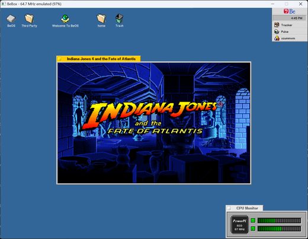Click the BeBox emulator window app icon in the title bar

pyautogui.click(x=4, y=4)
